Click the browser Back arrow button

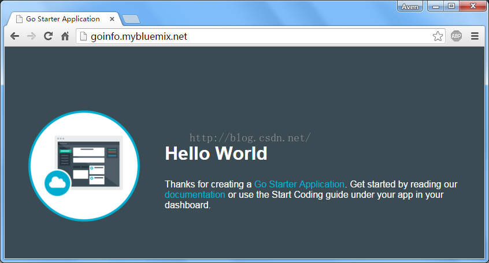click(x=14, y=36)
